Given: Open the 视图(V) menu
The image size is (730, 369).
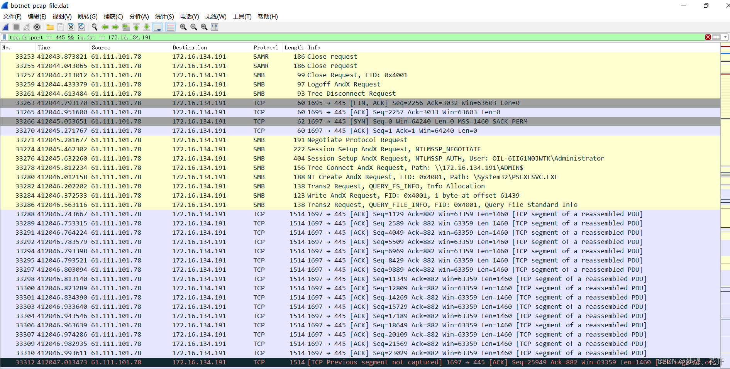Looking at the screenshot, I should click(62, 16).
